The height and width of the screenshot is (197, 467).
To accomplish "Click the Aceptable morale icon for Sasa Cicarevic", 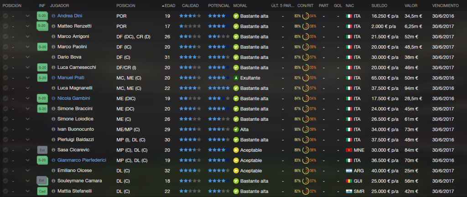I will 236,150.
